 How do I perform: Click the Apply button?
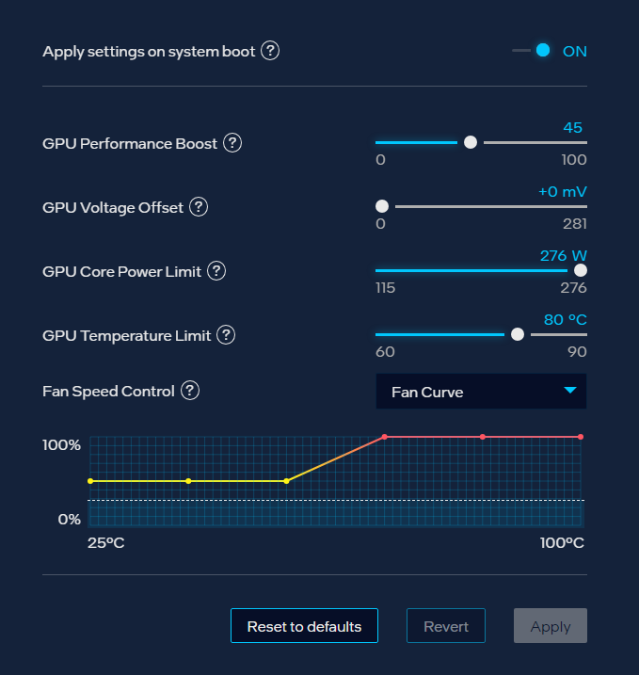coord(550,626)
